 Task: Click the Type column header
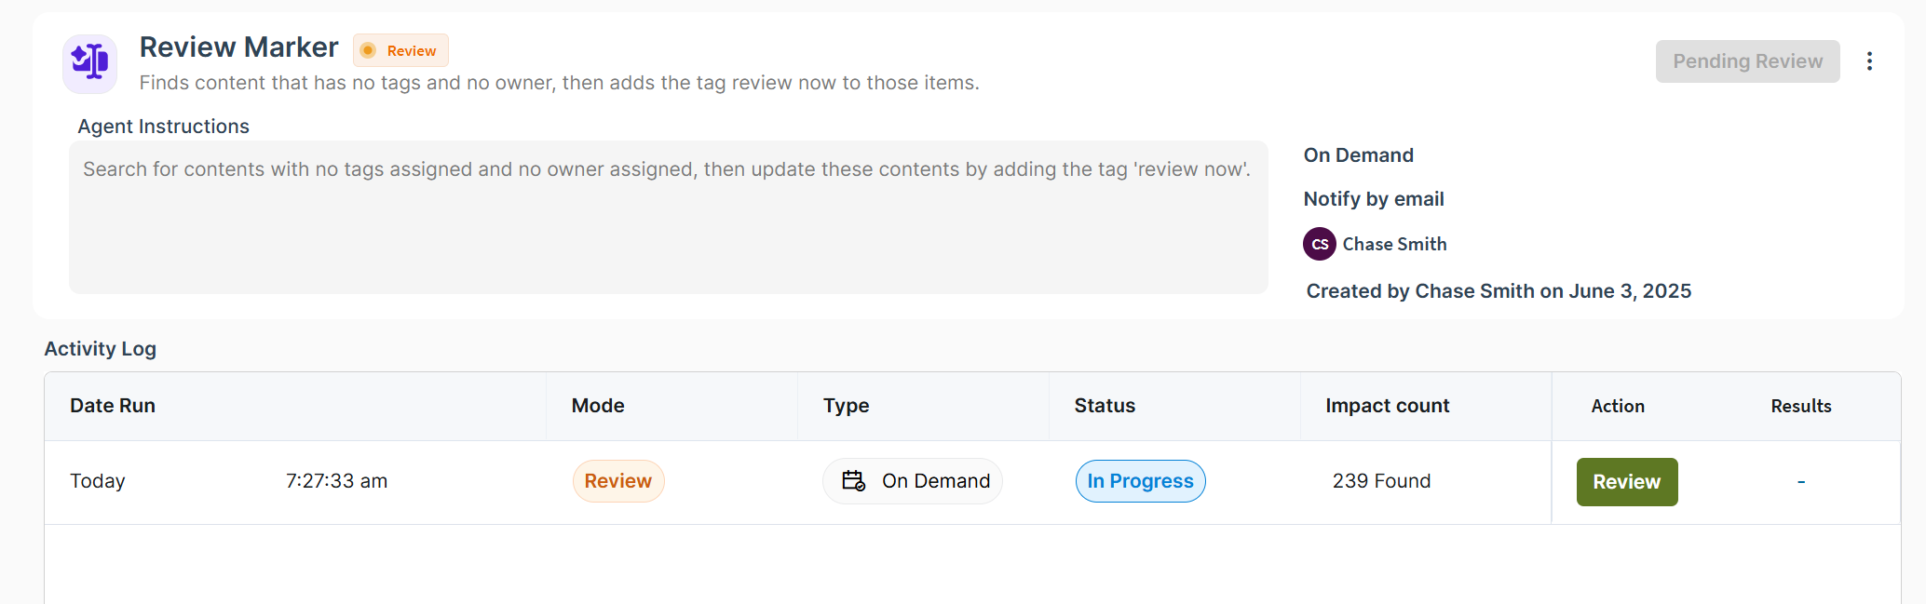[846, 406]
